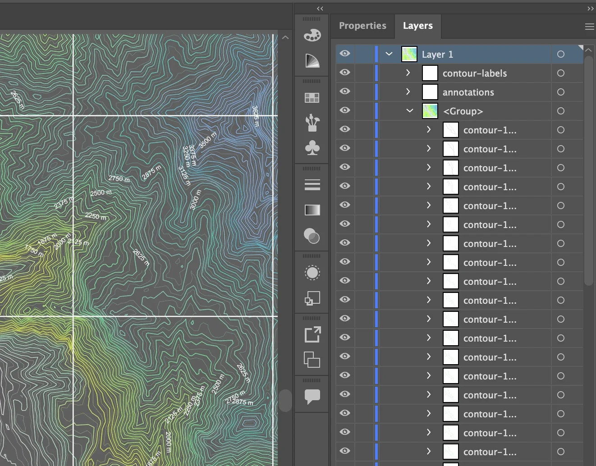Toggle visibility of annotations sublayer
Screen dimensions: 596x466
(345, 91)
